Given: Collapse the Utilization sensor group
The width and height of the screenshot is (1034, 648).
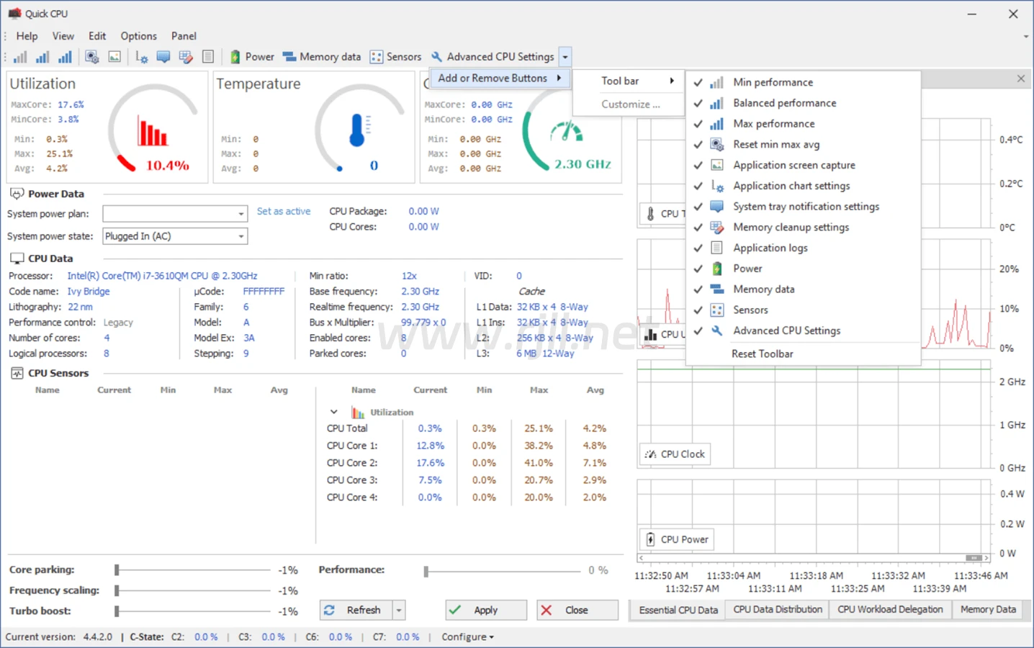Looking at the screenshot, I should pyautogui.click(x=333, y=412).
